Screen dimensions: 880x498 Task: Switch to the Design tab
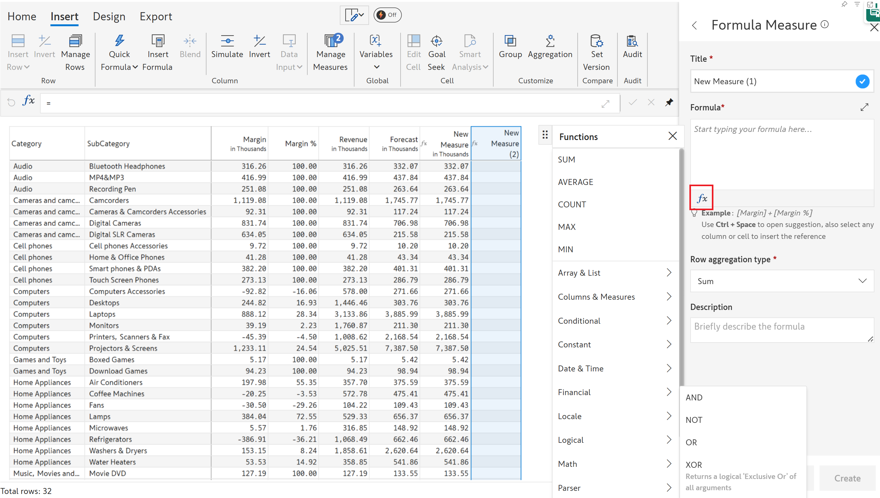coord(109,17)
